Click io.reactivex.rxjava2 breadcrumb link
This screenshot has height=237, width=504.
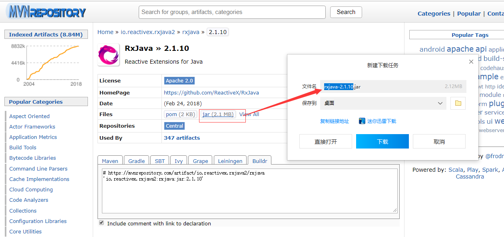point(148,32)
